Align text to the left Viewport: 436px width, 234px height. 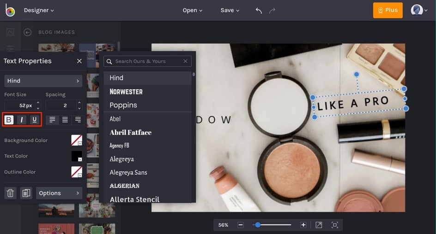tap(52, 120)
